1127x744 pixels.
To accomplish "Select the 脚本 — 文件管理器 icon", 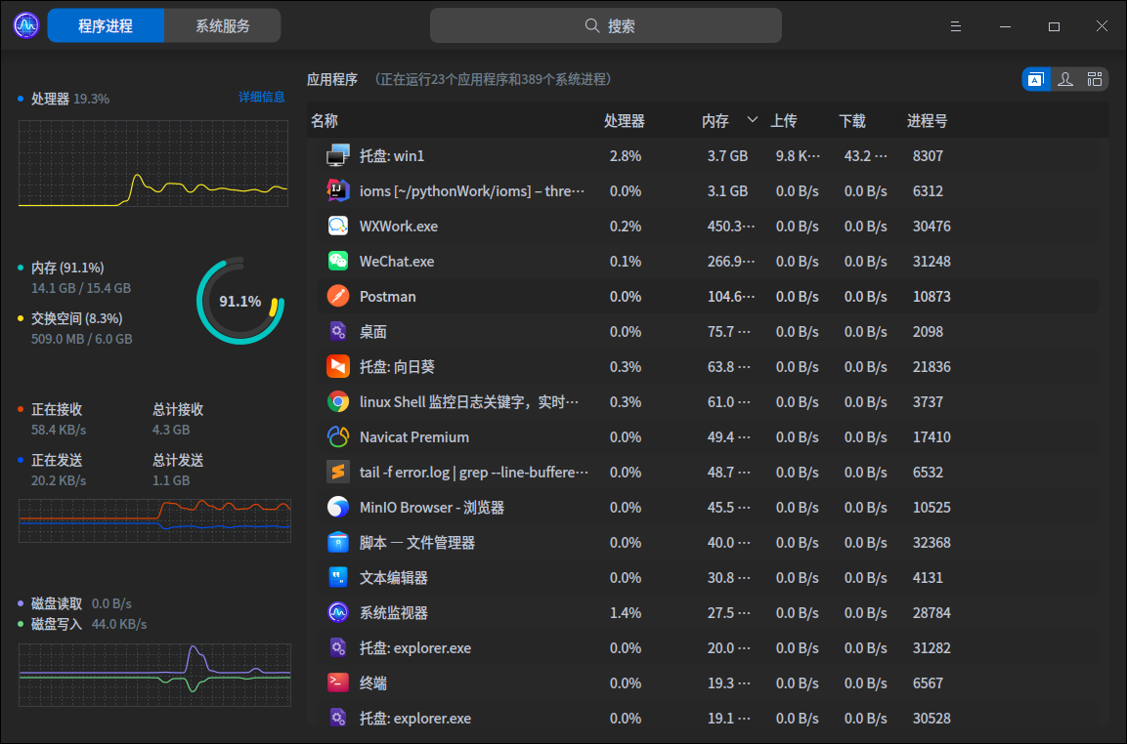I will pyautogui.click(x=338, y=543).
